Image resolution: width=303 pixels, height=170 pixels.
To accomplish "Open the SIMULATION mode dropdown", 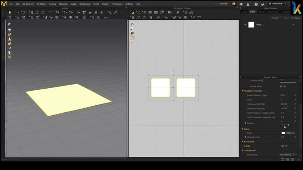I will pyautogui.click(x=277, y=4).
